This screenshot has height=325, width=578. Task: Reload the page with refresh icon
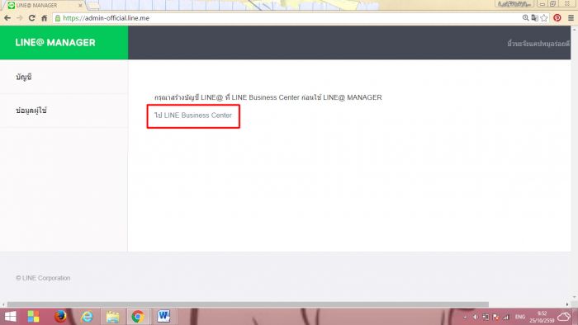tap(31, 18)
